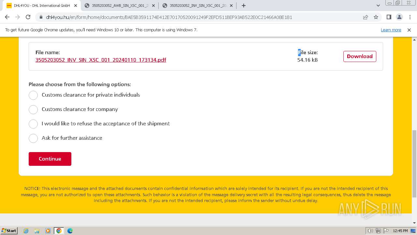The height and width of the screenshot is (235, 417).
Task: Click the address bar URL
Action: click(x=169, y=17)
